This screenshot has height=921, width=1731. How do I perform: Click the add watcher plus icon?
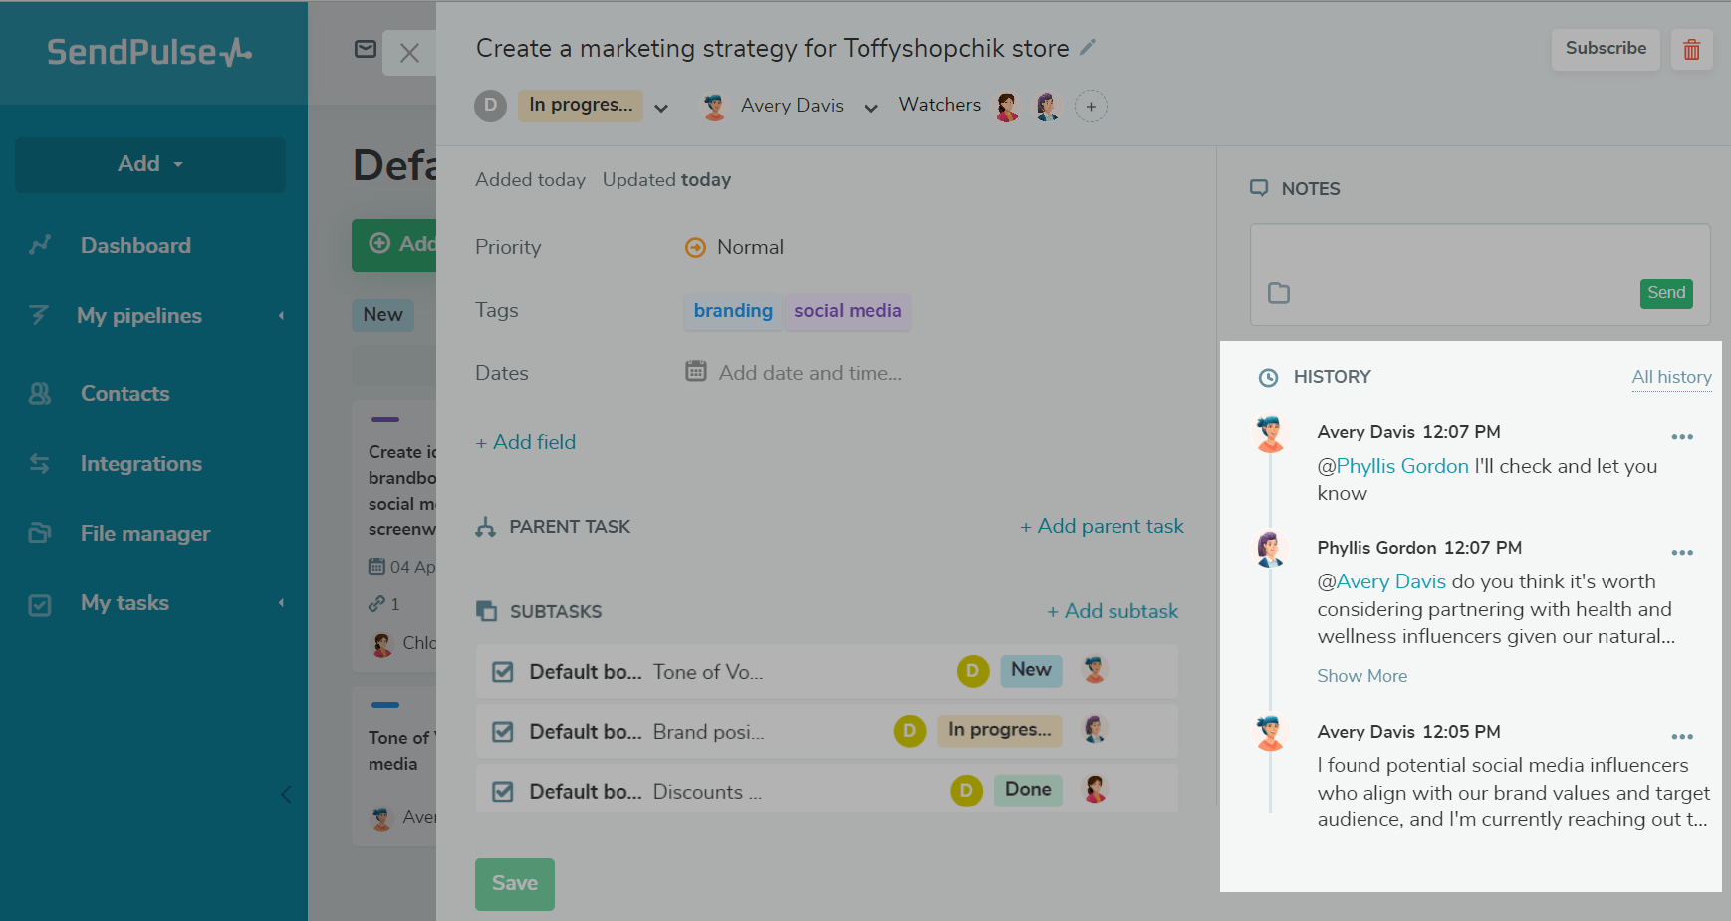click(x=1091, y=107)
